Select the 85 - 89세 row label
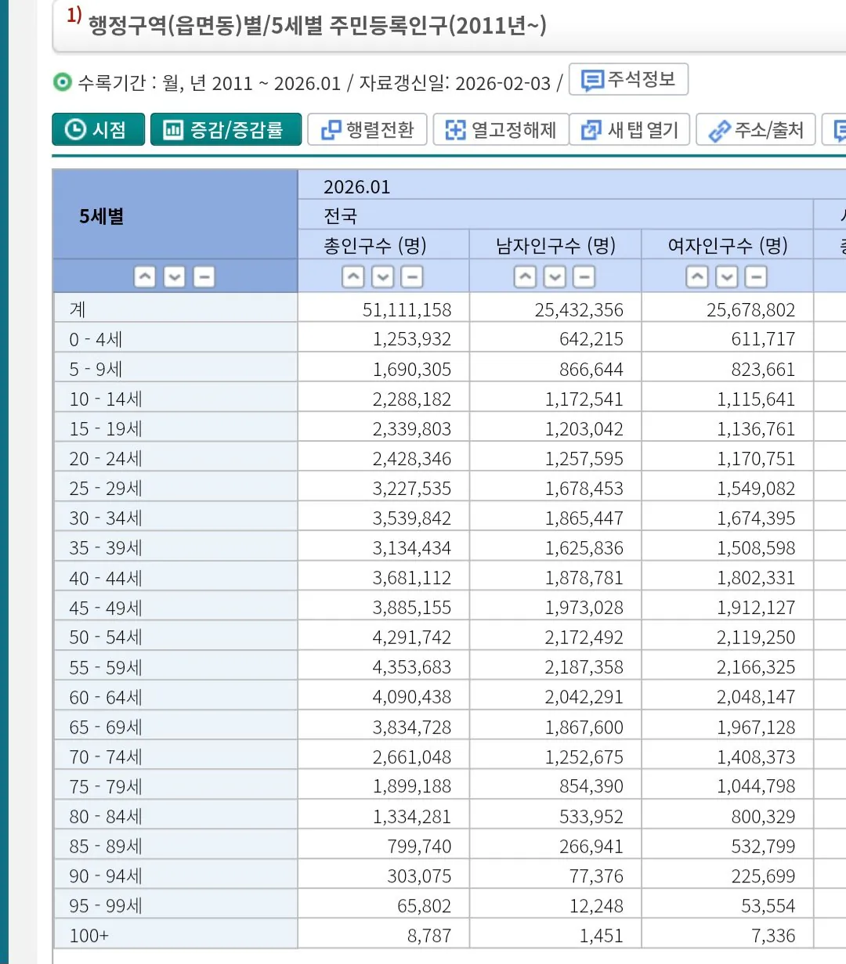 [175, 845]
